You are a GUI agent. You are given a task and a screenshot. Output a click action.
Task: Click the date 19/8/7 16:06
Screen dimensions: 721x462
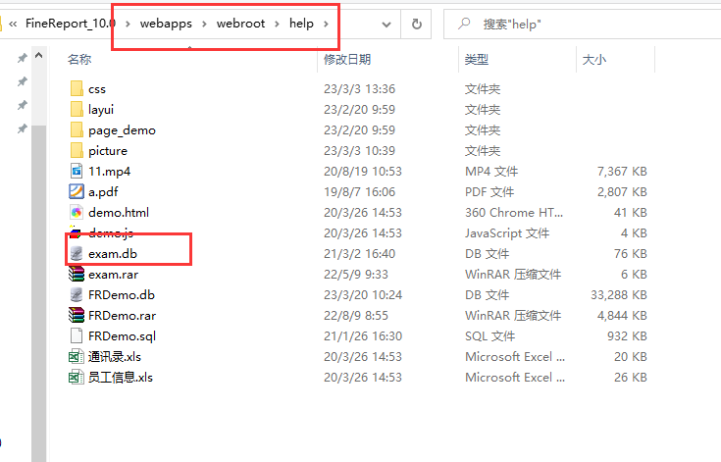(x=359, y=191)
